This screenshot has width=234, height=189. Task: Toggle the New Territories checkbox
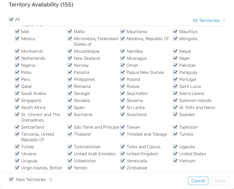pyautogui.click(x=11, y=179)
